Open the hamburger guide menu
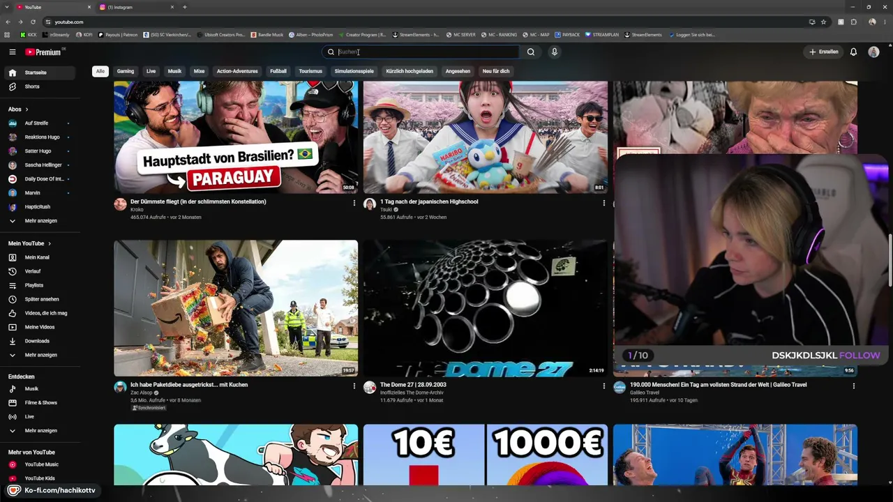Viewport: 893px width, 502px height. point(12,52)
